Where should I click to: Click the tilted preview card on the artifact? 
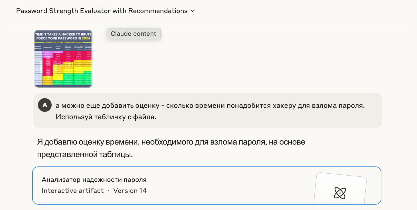point(340,189)
